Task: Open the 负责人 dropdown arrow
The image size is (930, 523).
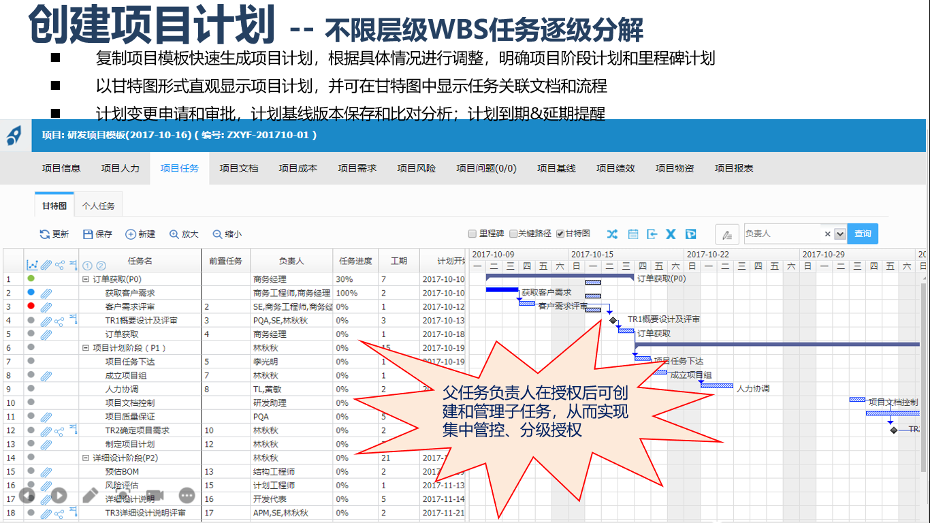Action: pos(840,234)
